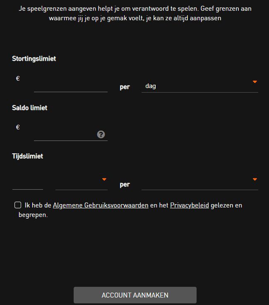The image size is (269, 305).
Task: Expand the Tijdslimiet 'per' period dropdown
Action: [200, 183]
